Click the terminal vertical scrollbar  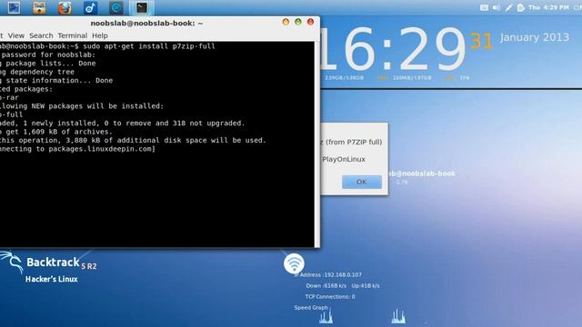316,144
